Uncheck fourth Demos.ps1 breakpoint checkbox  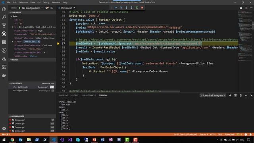[x=13, y=131]
